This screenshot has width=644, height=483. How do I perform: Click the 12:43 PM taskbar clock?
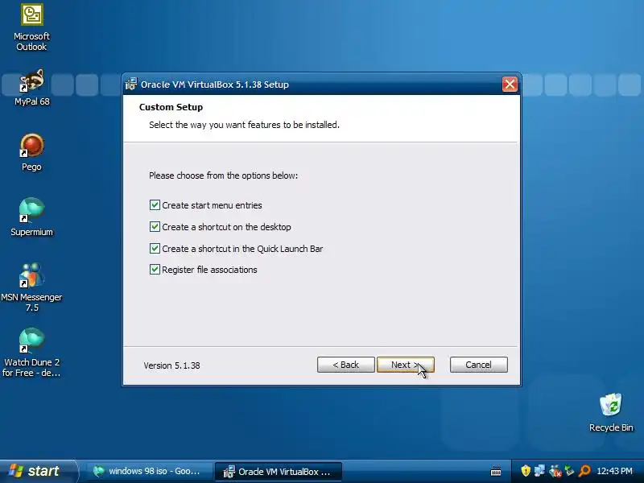pos(614,471)
